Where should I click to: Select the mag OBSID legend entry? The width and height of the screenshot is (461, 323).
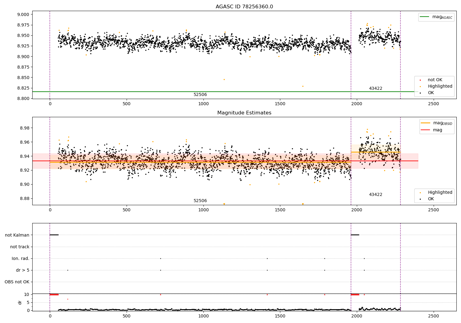click(436, 123)
